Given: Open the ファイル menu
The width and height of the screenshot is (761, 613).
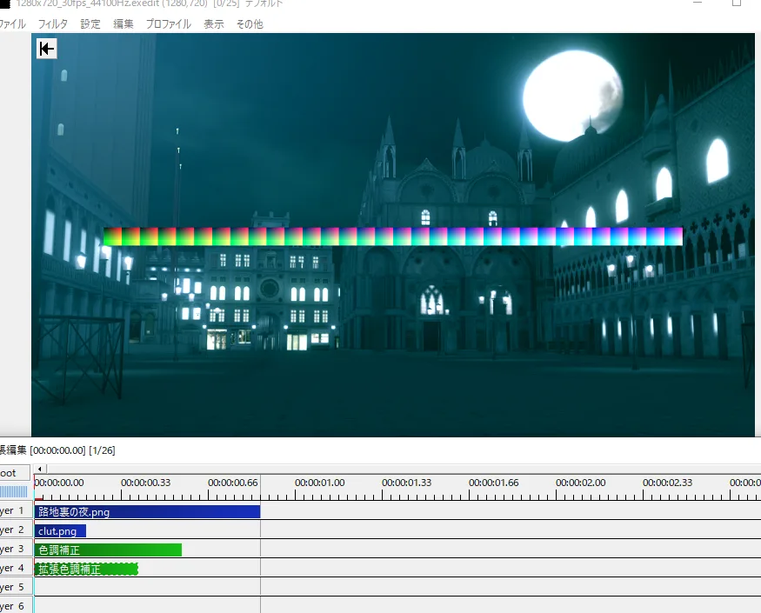Looking at the screenshot, I should click(12, 24).
